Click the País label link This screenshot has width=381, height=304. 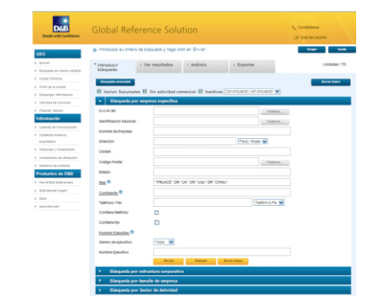102,183
